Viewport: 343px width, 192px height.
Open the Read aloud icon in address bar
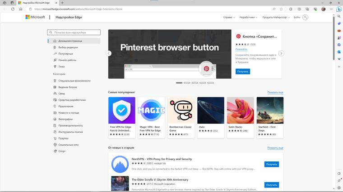point(274,9)
